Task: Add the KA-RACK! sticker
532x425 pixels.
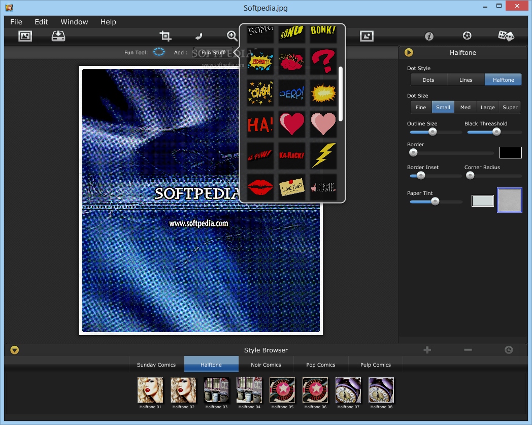Action: click(292, 155)
